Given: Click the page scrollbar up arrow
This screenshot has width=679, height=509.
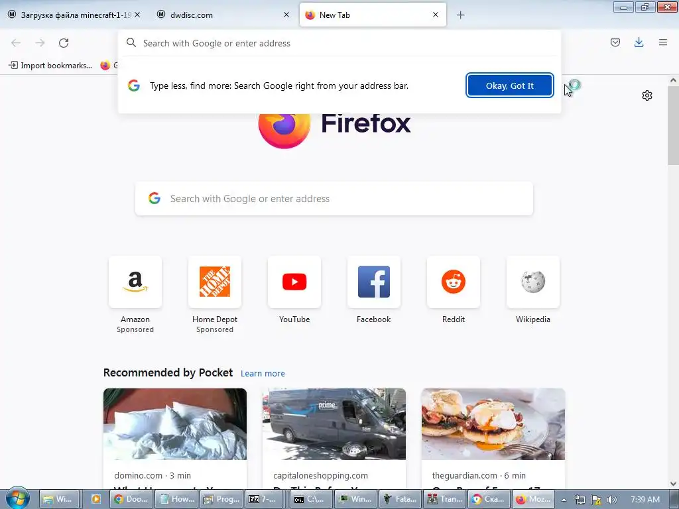Looking at the screenshot, I should (673, 80).
